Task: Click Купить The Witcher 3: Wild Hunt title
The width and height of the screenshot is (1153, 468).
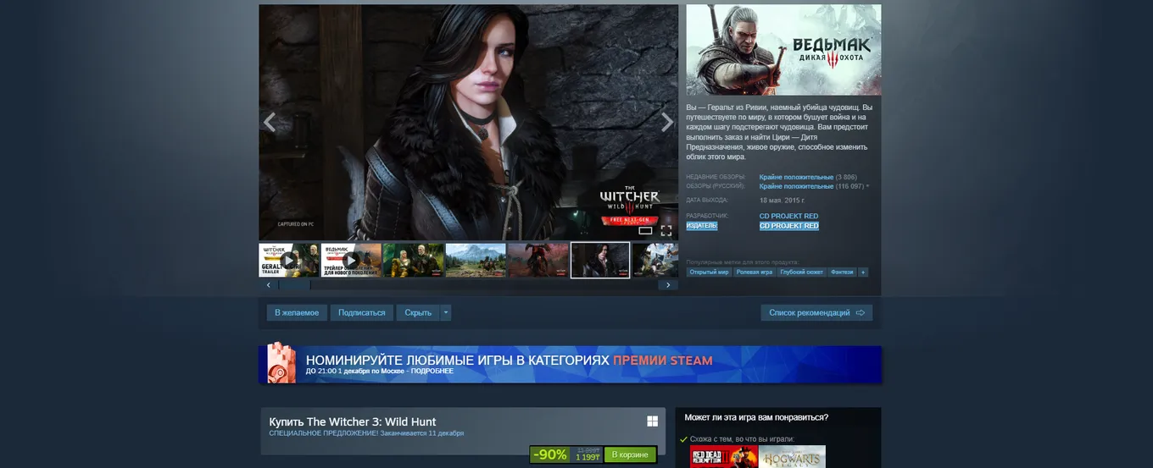Action: point(353,421)
